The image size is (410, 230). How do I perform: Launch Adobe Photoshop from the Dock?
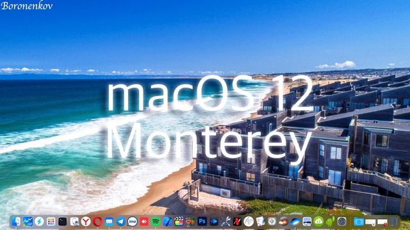202,222
